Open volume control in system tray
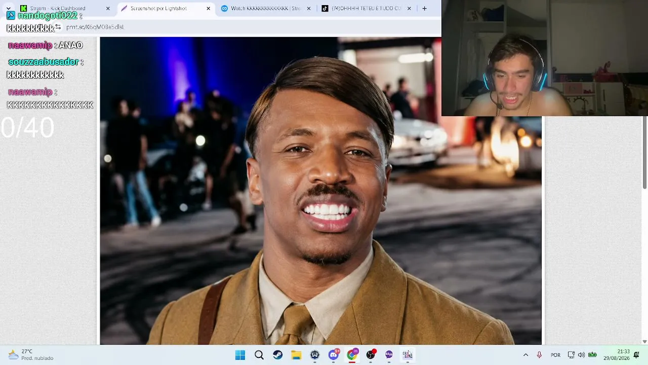648x365 pixels. (581, 355)
